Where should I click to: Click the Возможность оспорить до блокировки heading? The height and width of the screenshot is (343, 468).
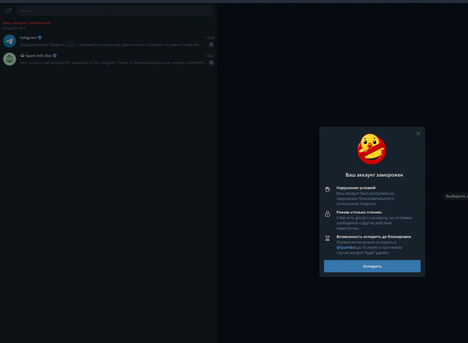(x=374, y=237)
